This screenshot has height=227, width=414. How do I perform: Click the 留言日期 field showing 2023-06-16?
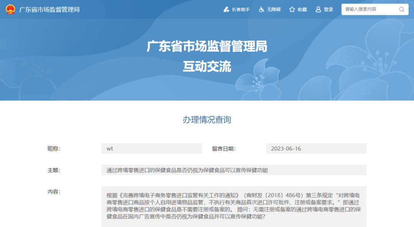tap(316, 149)
